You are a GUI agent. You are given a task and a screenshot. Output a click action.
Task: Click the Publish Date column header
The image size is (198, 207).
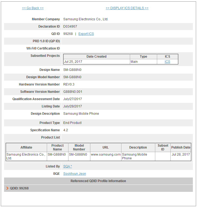(x=181, y=147)
